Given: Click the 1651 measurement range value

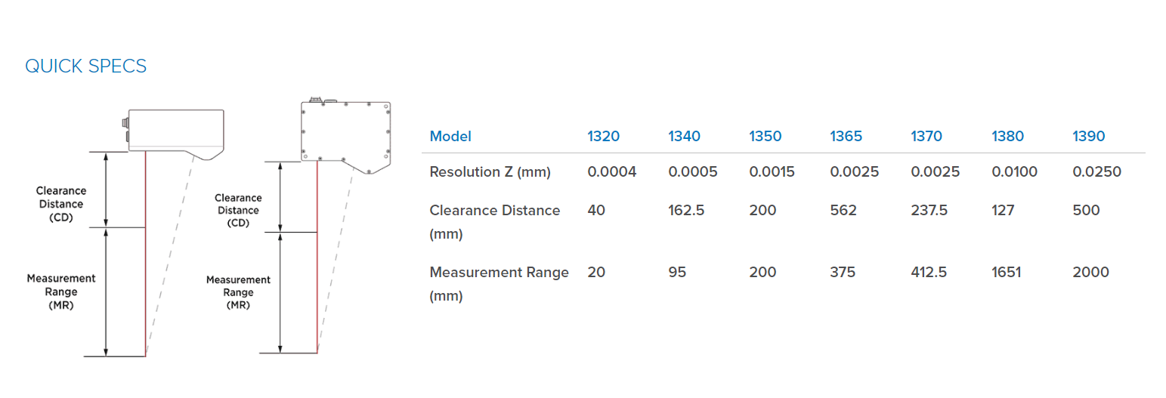Looking at the screenshot, I should [x=1007, y=272].
